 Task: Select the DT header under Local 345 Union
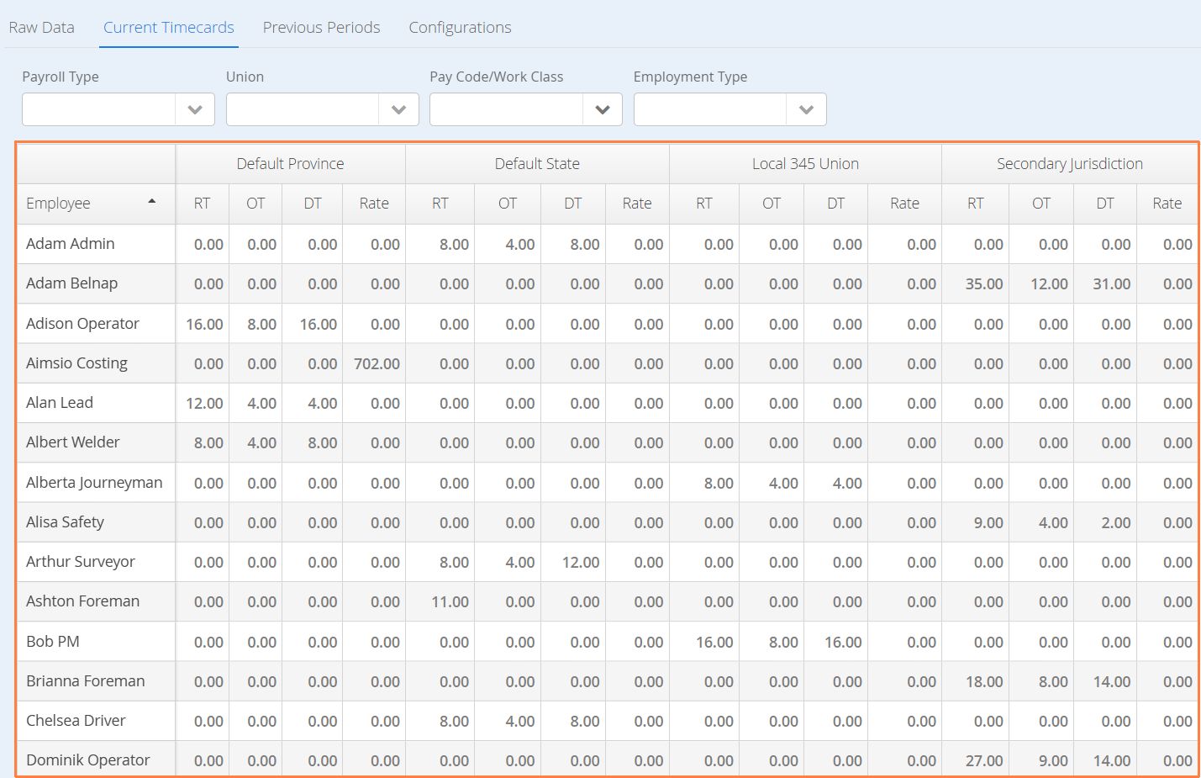pos(835,204)
